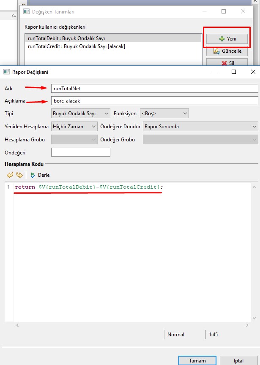This screenshot has width=260, height=365.
Task: Click the undo arrow icon in Hesaplama Kodu
Action: (x=10, y=175)
